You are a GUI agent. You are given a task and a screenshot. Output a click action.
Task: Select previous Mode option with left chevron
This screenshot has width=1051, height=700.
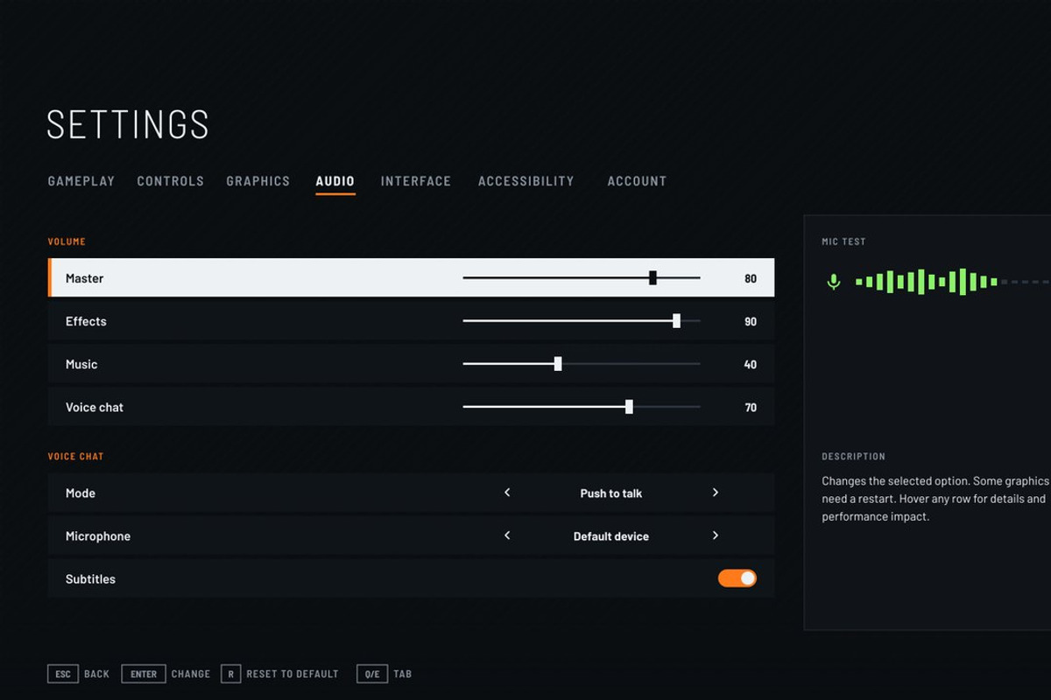point(507,493)
